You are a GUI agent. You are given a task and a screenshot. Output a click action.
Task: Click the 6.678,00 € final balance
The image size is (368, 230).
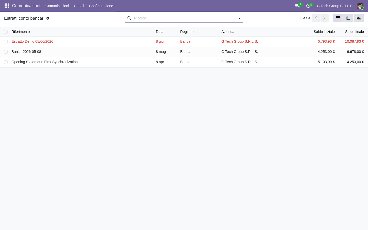coord(355,52)
